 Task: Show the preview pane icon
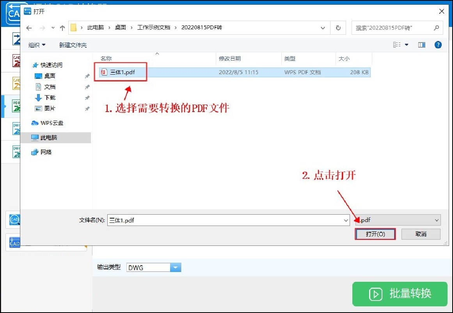point(421,44)
